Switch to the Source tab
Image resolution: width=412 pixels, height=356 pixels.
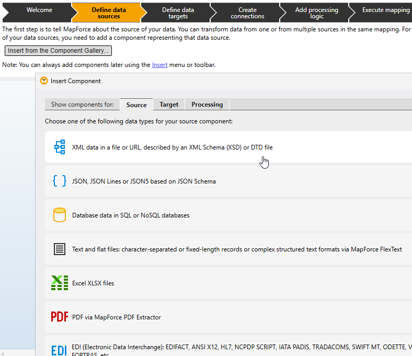tap(136, 105)
